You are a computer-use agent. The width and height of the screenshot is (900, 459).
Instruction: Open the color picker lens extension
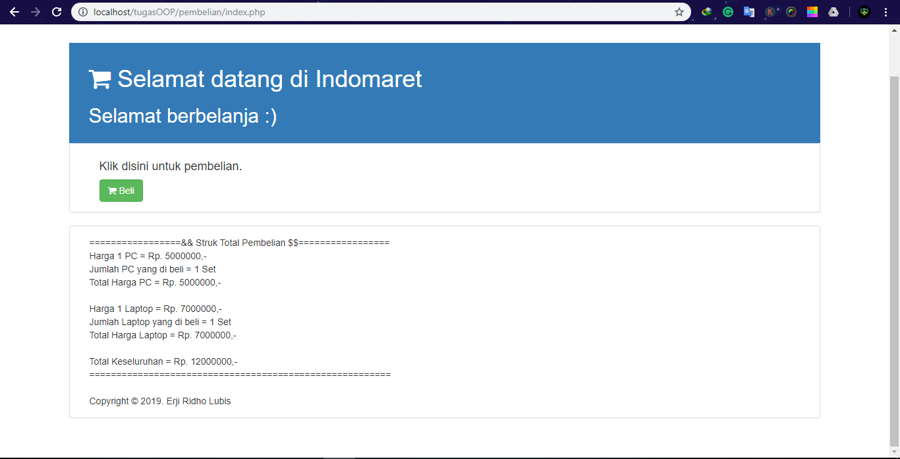(x=791, y=12)
